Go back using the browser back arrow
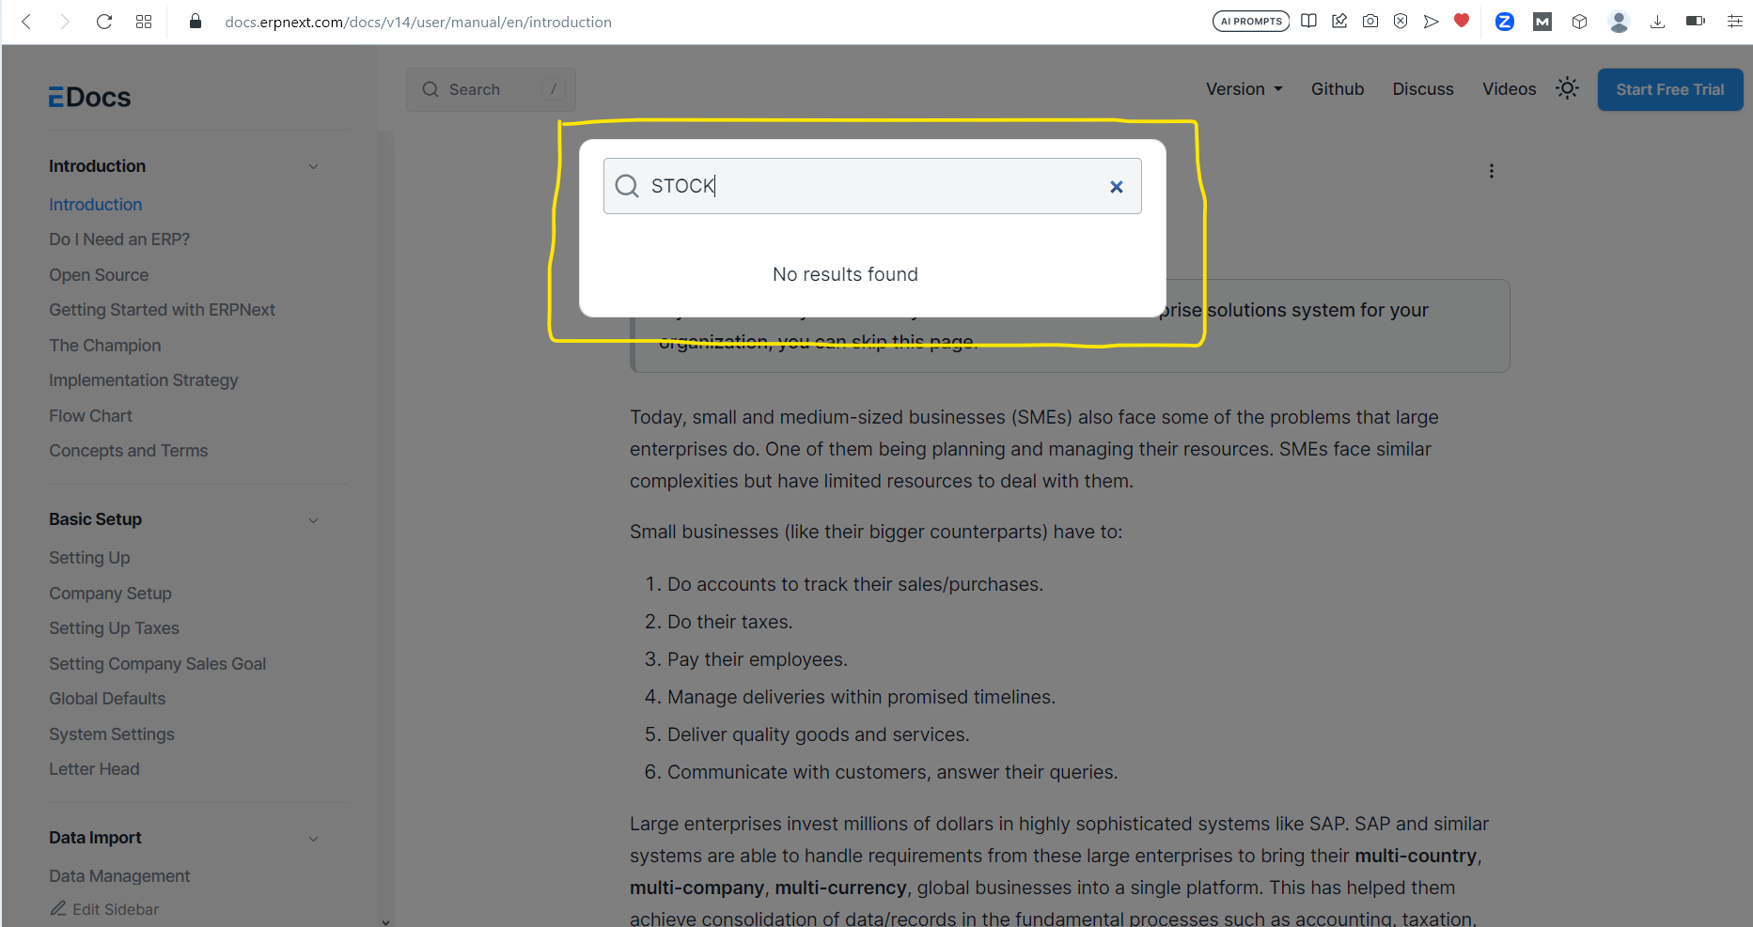This screenshot has height=927, width=1753. [26, 21]
